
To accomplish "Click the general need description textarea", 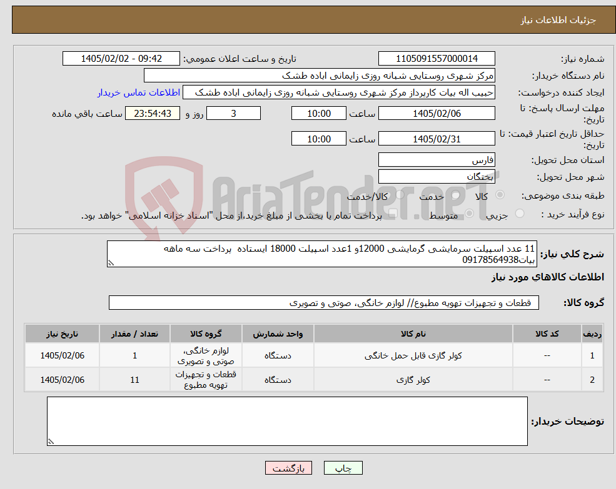I will [x=321, y=254].
